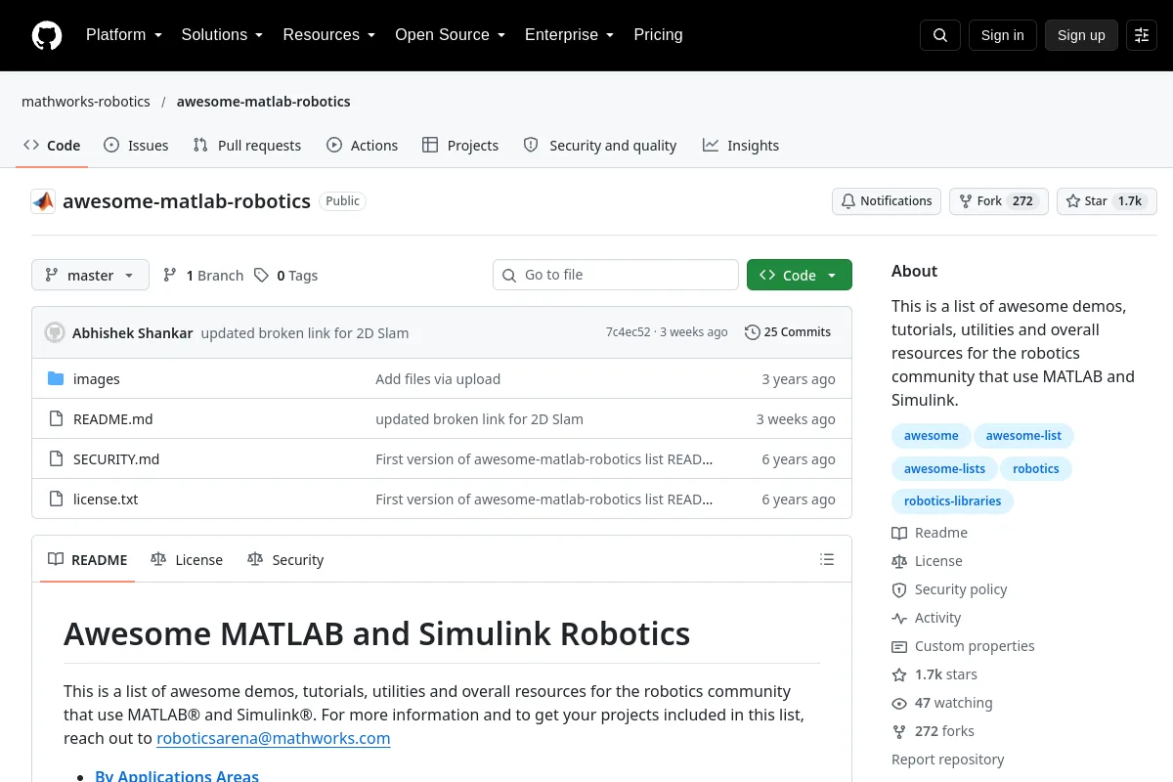Image resolution: width=1173 pixels, height=782 pixels.
Task: Open roboticsarena@mathworks.com email link
Action: [x=274, y=738]
